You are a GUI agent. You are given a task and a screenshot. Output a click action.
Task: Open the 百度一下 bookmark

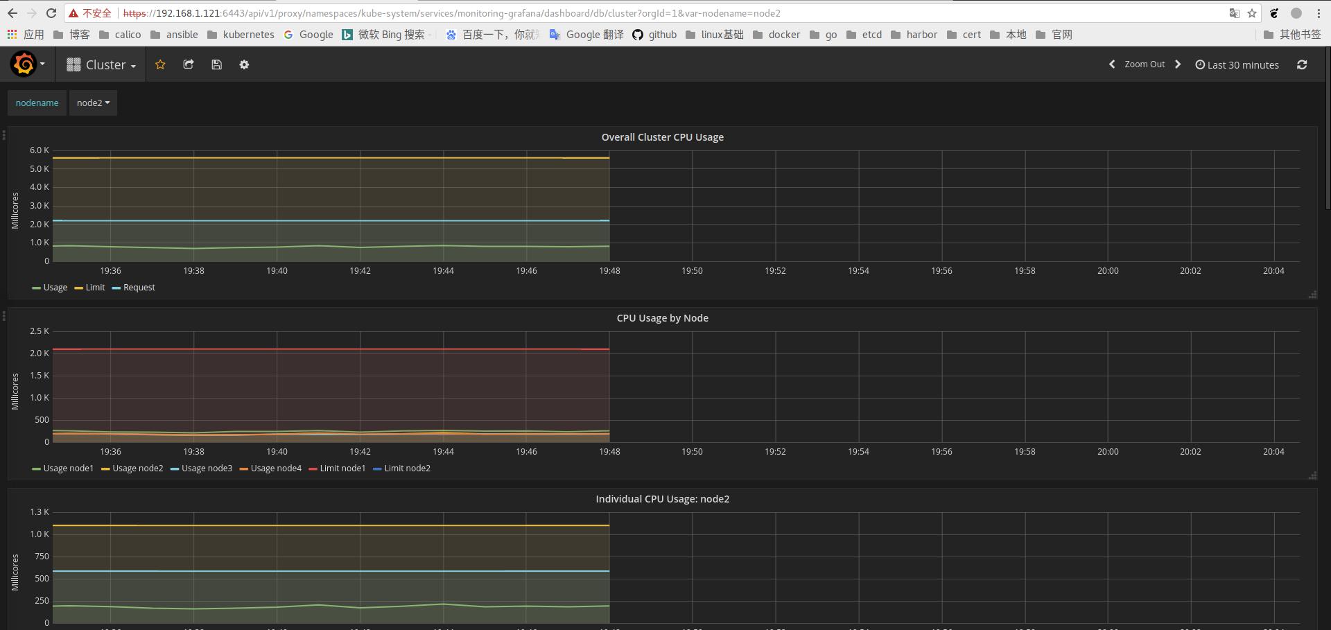493,35
